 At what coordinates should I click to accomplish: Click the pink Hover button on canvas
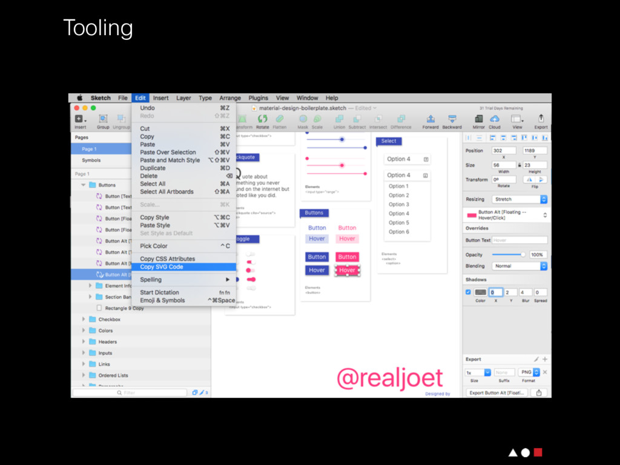(347, 270)
